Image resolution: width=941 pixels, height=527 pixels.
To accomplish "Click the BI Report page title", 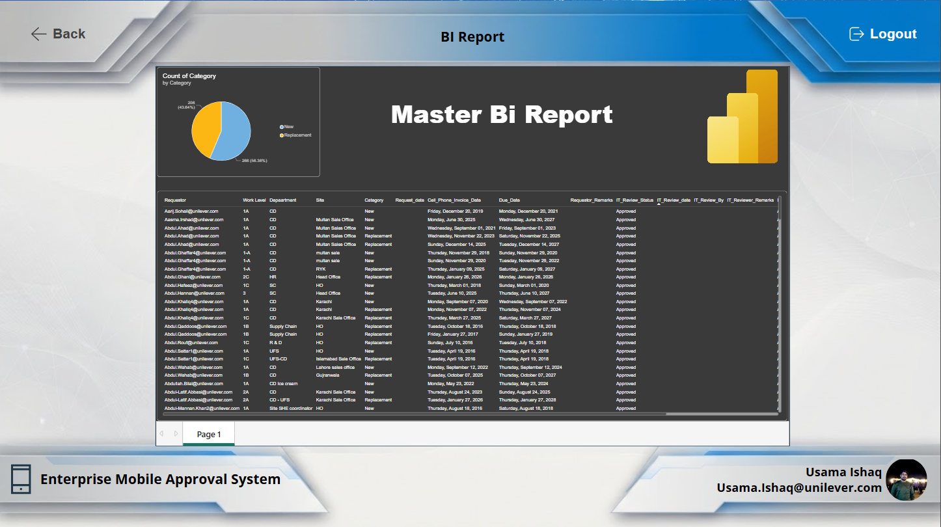I will tap(472, 37).
